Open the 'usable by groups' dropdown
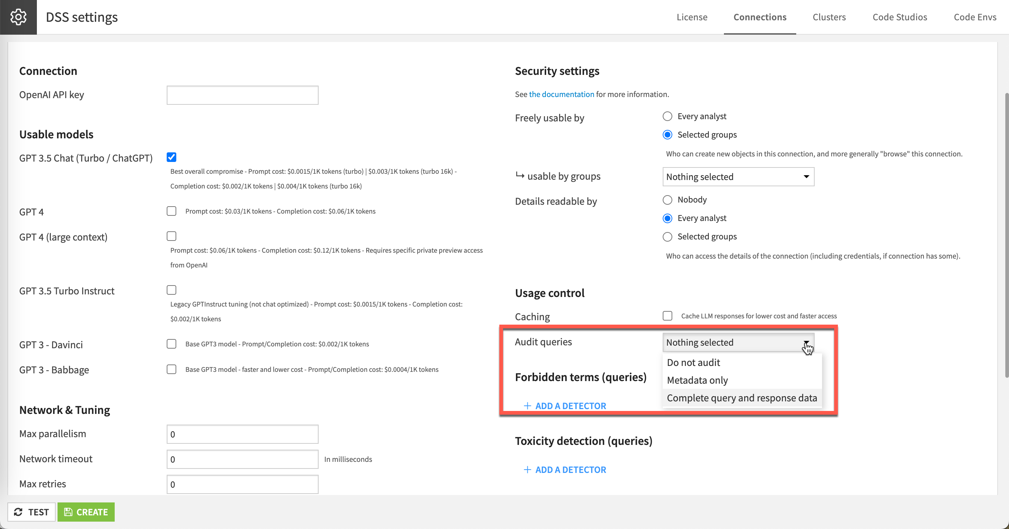The width and height of the screenshot is (1009, 529). 738,177
